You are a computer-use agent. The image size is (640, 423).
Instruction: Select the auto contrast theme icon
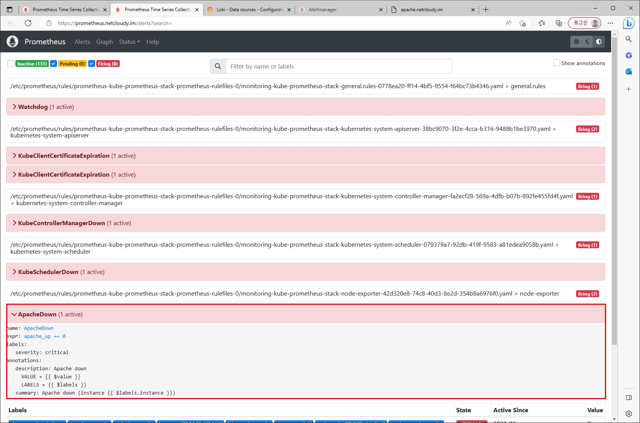point(599,42)
